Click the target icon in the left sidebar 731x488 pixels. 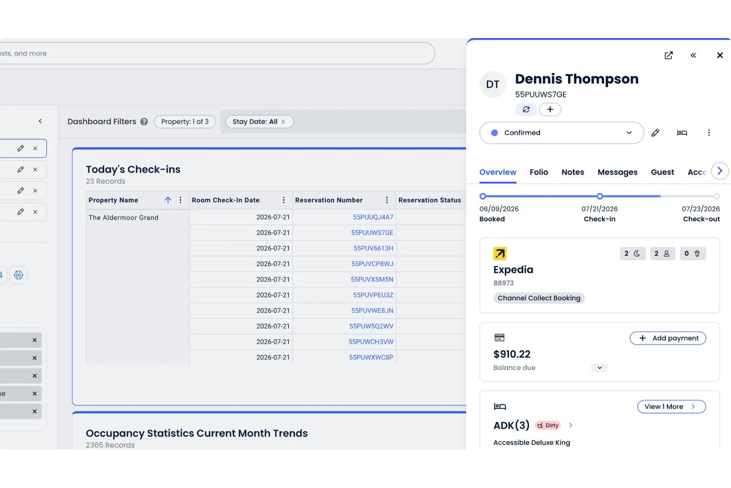coord(18,275)
